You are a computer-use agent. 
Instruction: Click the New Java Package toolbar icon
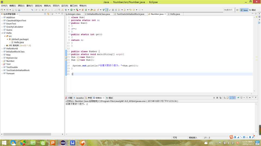pyautogui.click(x=83, y=10)
